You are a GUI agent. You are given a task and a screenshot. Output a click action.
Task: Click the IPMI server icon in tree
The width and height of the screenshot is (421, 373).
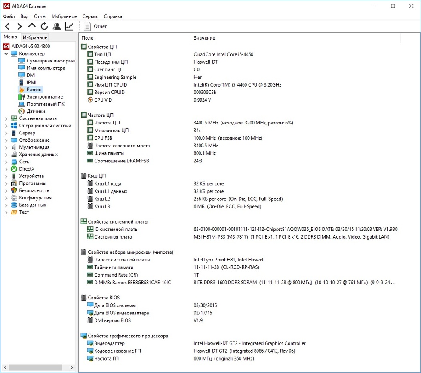coord(22,82)
